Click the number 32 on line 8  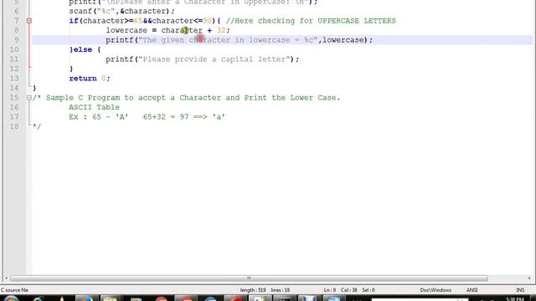[221, 30]
